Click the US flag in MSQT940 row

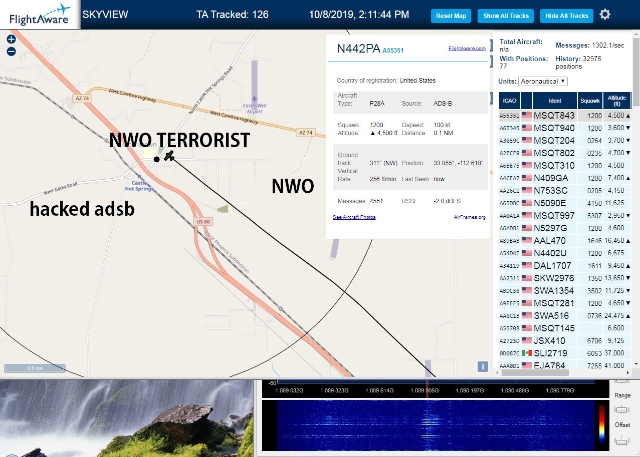pyautogui.click(x=527, y=128)
